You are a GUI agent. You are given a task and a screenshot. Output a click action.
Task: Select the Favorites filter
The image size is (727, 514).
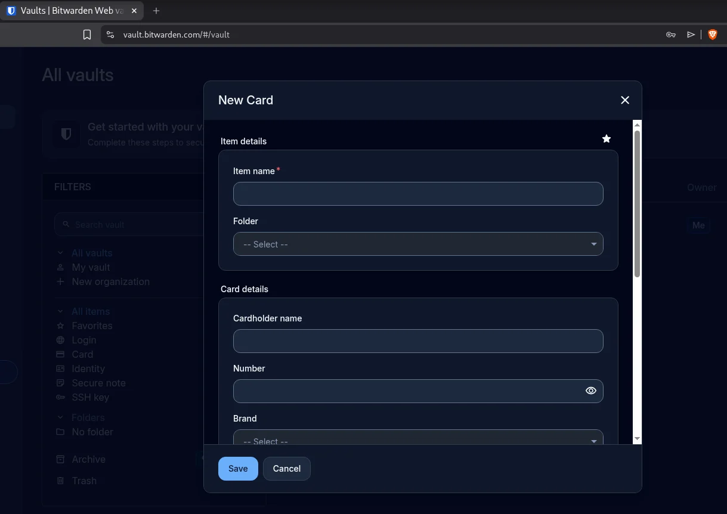tap(92, 326)
